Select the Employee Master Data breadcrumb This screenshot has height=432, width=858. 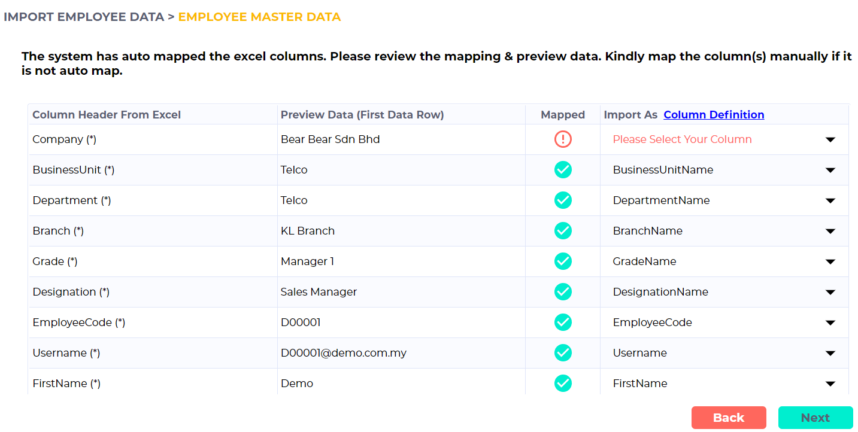click(x=259, y=17)
